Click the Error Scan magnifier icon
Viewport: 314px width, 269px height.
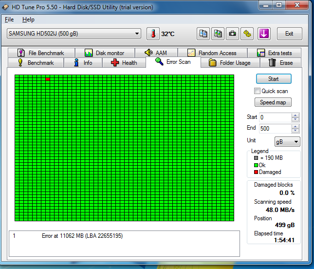pyautogui.click(x=159, y=61)
